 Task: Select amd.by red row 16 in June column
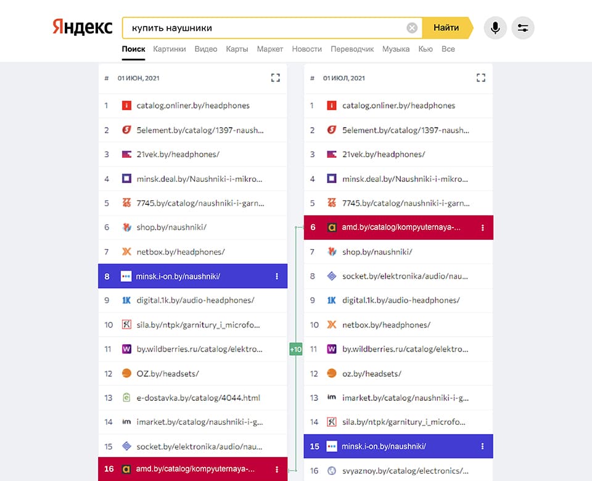(192, 469)
